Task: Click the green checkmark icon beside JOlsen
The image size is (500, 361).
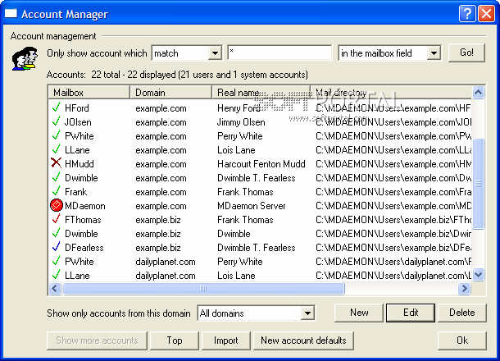Action: click(56, 121)
